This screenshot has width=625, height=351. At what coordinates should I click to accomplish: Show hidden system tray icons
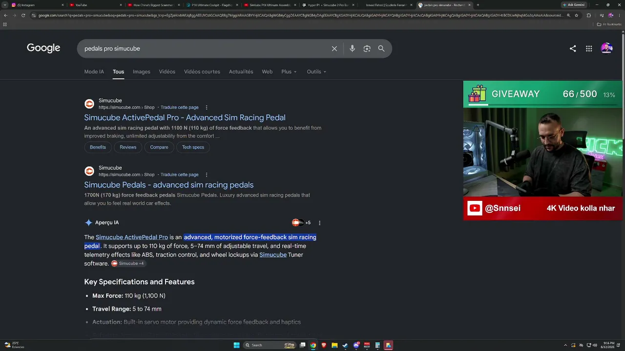pyautogui.click(x=565, y=345)
